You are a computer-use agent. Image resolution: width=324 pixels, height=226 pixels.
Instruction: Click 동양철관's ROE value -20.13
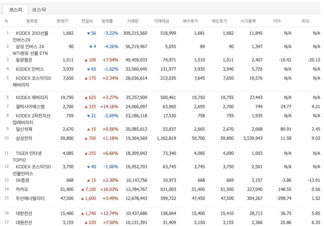(314, 60)
